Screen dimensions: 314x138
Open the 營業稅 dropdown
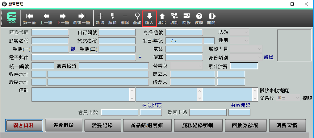point(186,66)
